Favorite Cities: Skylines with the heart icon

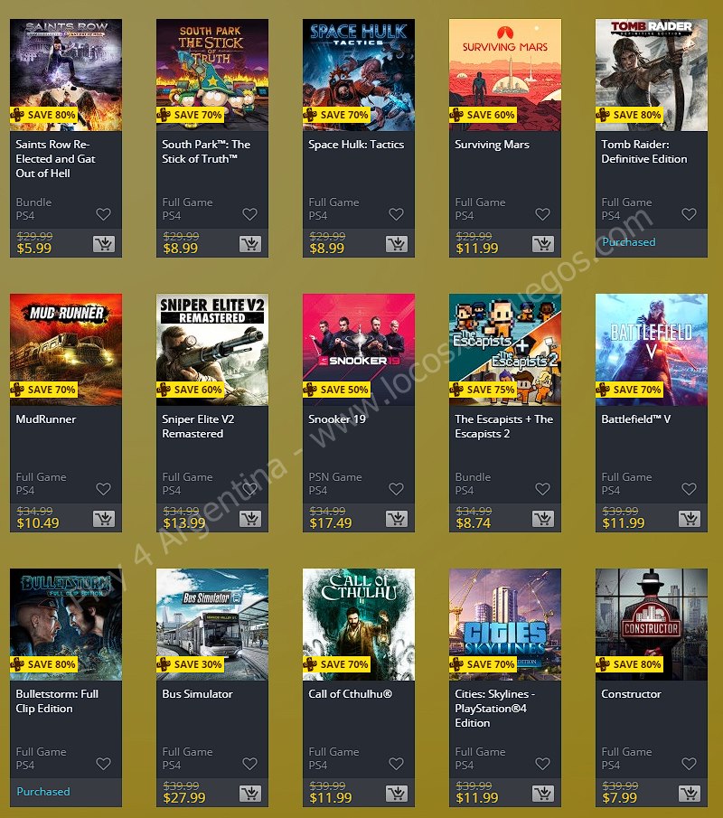tap(542, 764)
